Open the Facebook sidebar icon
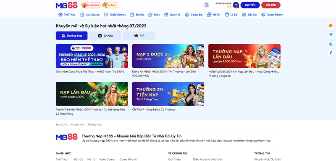The width and height of the screenshot is (336, 161). [x=331, y=53]
